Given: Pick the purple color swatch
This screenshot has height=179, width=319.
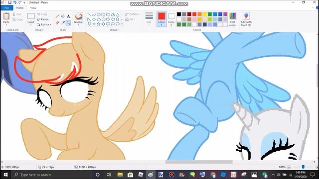Looking at the screenshot, I should pyautogui.click(x=225, y=14).
